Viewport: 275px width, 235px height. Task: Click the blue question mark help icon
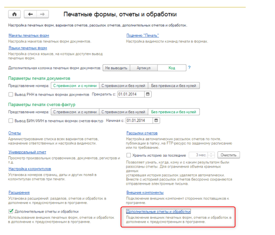click(189, 67)
